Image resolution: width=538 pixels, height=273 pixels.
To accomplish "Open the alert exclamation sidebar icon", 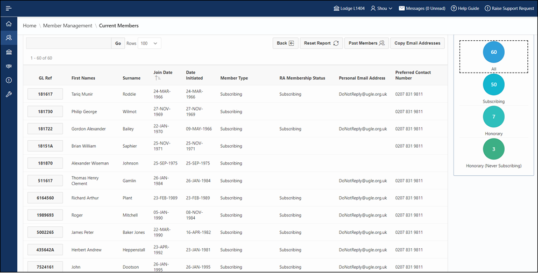I will [x=9, y=80].
